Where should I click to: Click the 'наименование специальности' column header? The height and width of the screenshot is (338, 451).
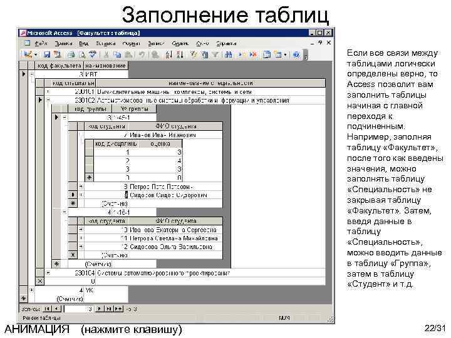click(210, 83)
